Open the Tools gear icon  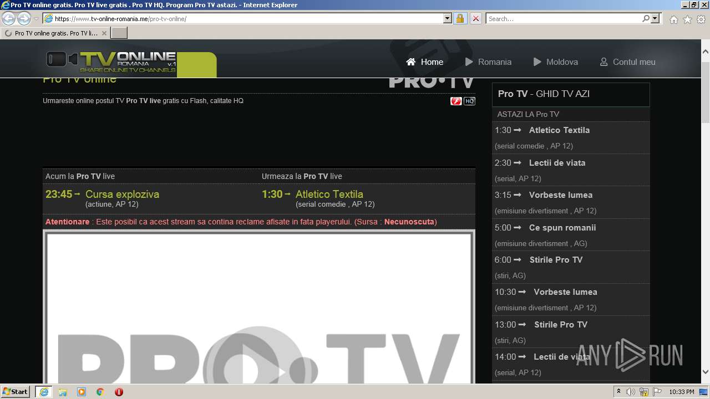[x=701, y=19]
